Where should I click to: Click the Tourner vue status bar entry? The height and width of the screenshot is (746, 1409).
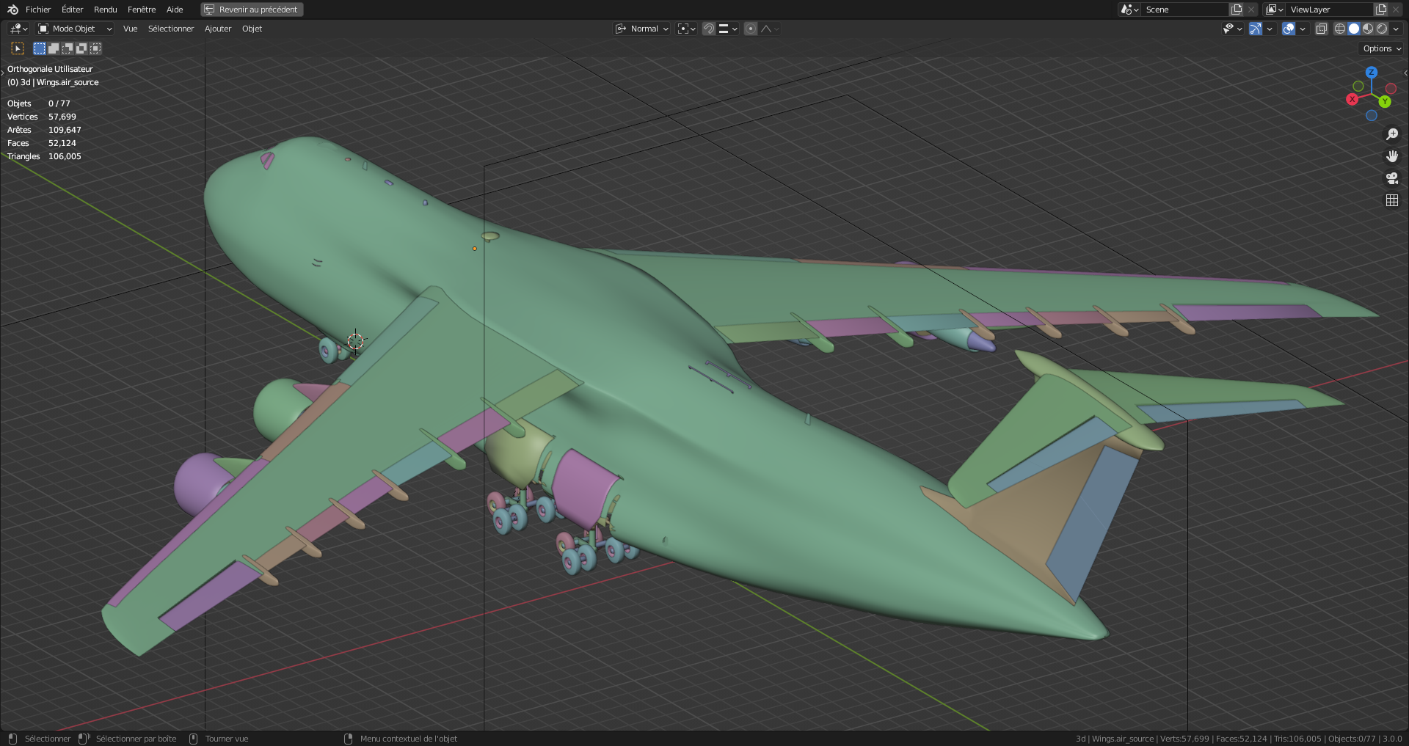227,739
